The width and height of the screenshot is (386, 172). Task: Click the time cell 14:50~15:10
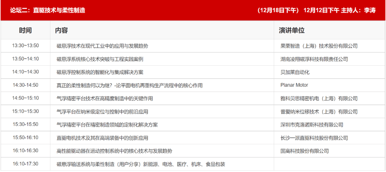[x=26, y=98]
